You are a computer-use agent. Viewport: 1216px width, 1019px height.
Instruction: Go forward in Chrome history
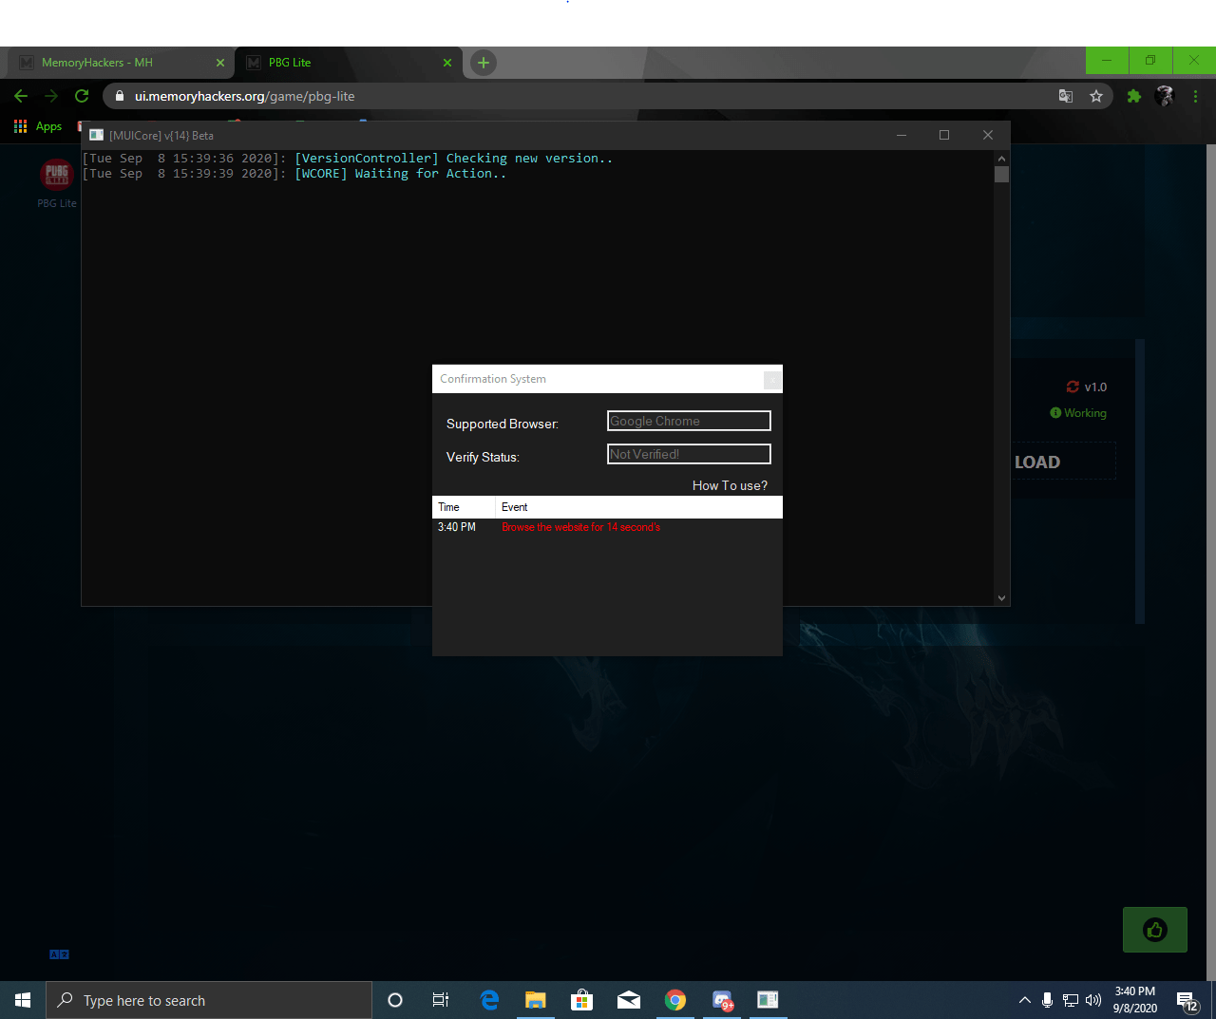[x=51, y=96]
